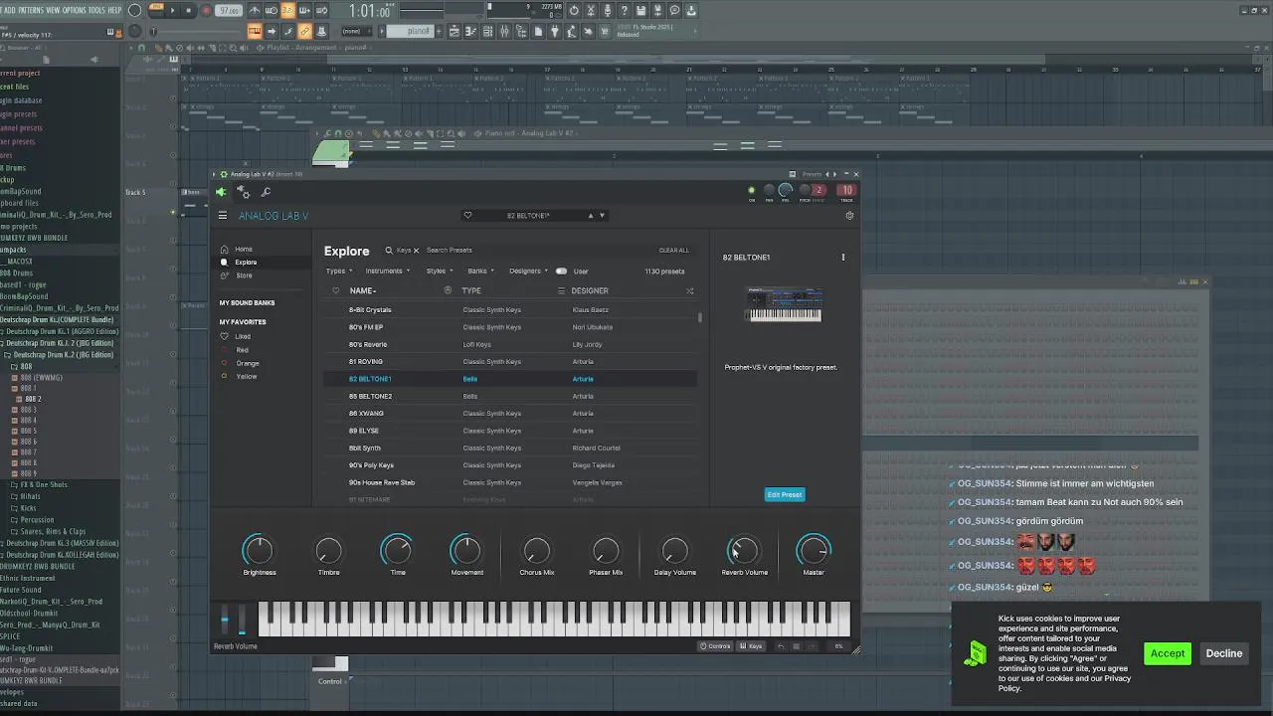Expand Deutschrap Drum Ki.3 (MASSIV Edition) folder
This screenshot has height=716, width=1273.
click(x=61, y=544)
